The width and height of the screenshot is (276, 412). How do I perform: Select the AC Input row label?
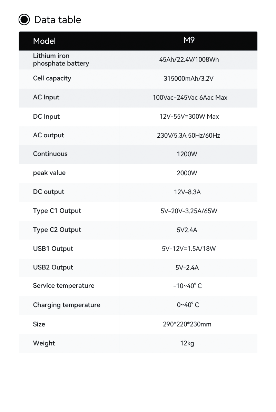[x=46, y=97]
